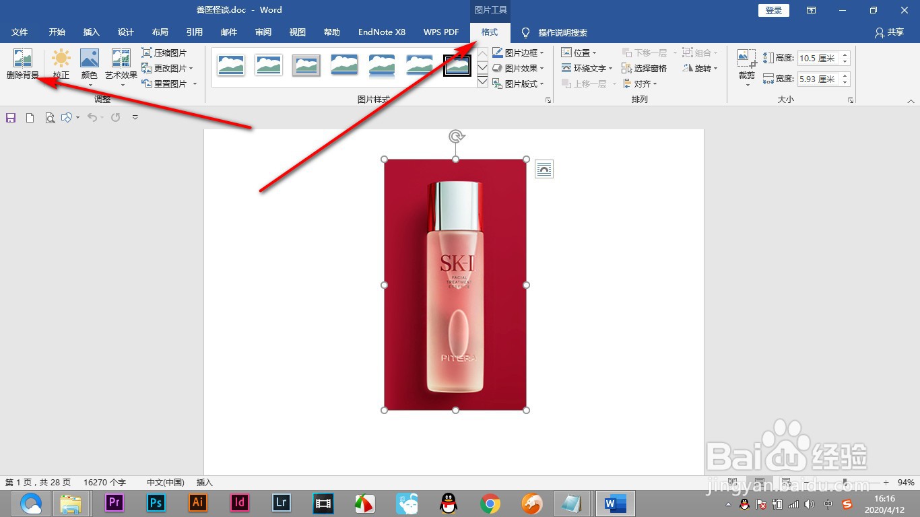Open Google Chrome from the taskbar
The image size is (920, 517).
(490, 503)
